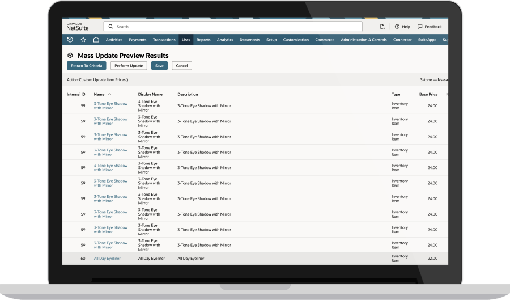
Task: Click the Return To Criteria button
Action: (x=87, y=66)
